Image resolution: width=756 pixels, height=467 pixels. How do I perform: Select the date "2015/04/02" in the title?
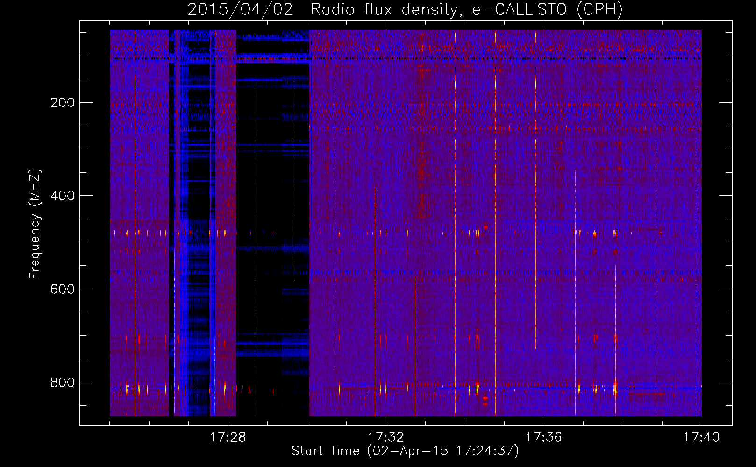[240, 10]
